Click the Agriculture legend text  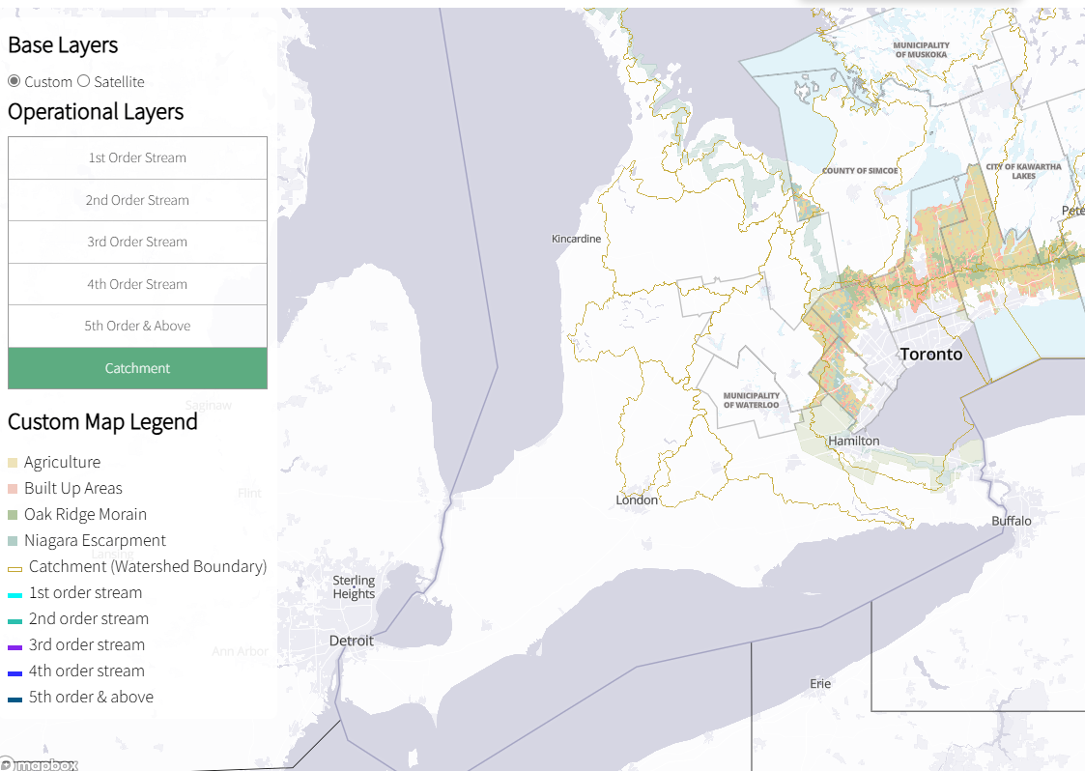(62, 463)
